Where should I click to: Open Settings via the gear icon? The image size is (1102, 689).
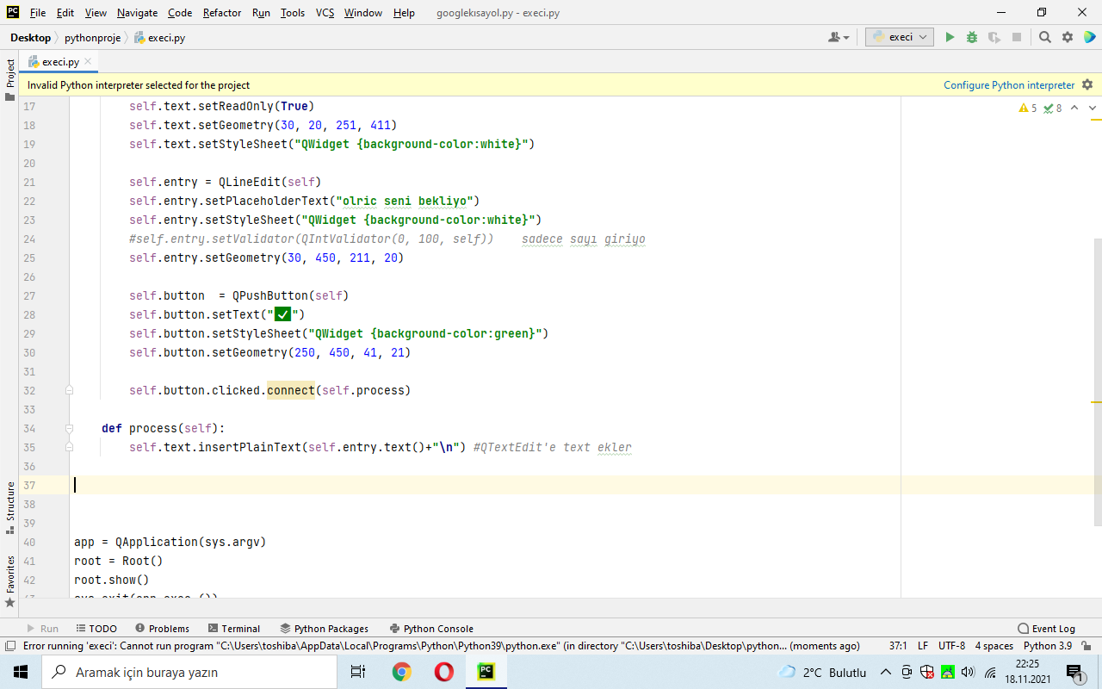click(1067, 37)
